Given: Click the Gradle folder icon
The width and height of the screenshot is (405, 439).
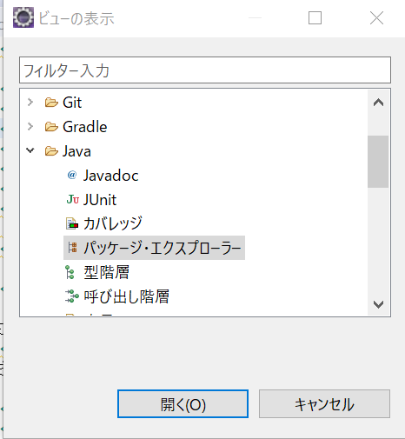Looking at the screenshot, I should (51, 127).
